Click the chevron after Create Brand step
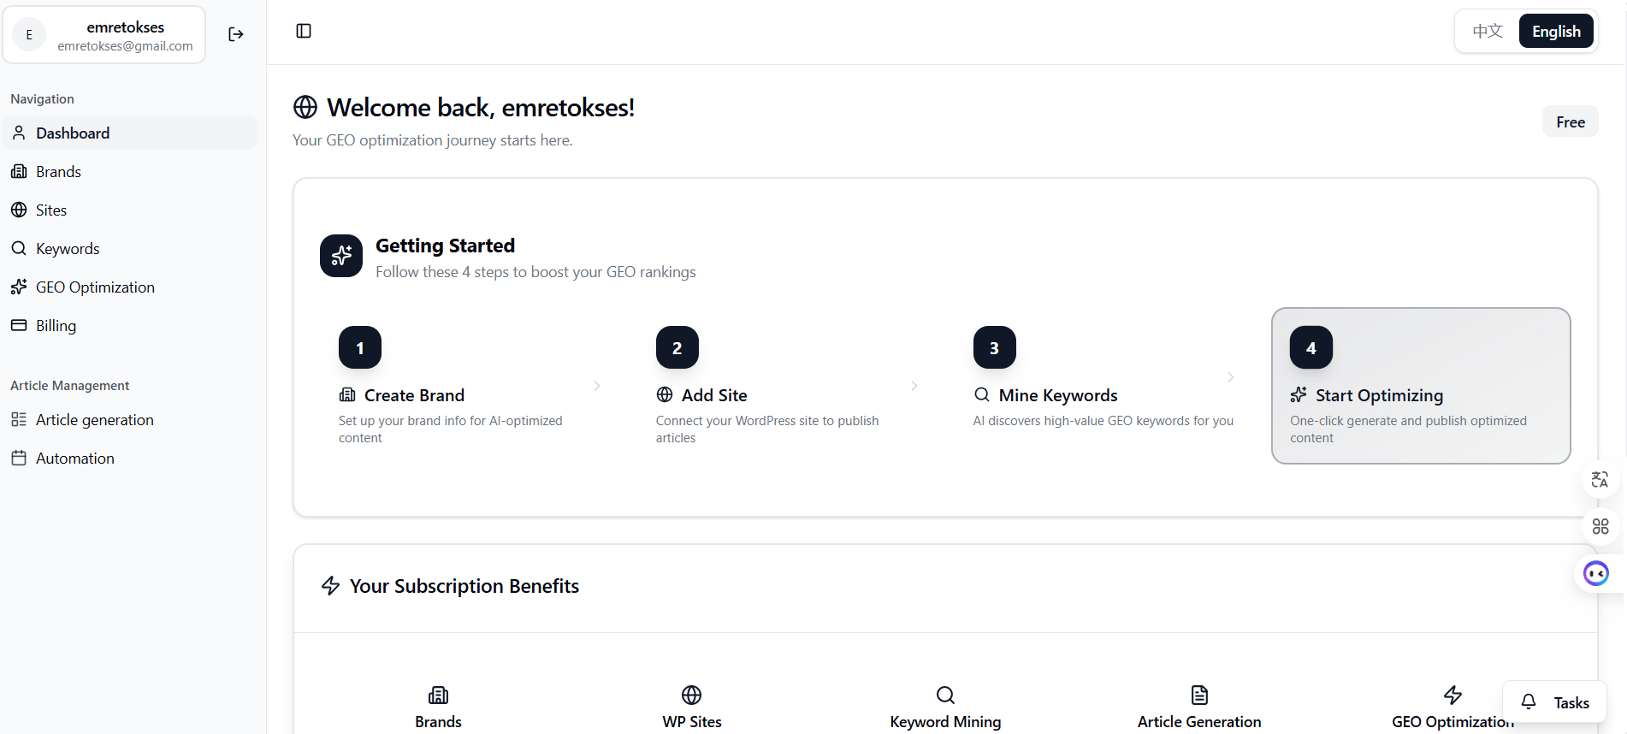The width and height of the screenshot is (1627, 734). click(x=597, y=386)
